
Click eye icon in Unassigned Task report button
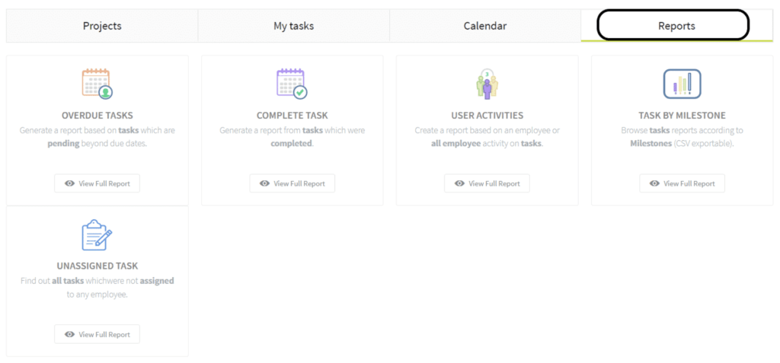tap(69, 334)
